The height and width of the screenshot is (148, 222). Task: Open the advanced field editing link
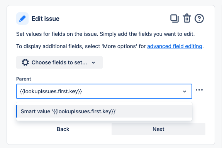175,46
